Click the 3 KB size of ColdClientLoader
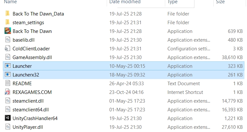 click(238, 49)
